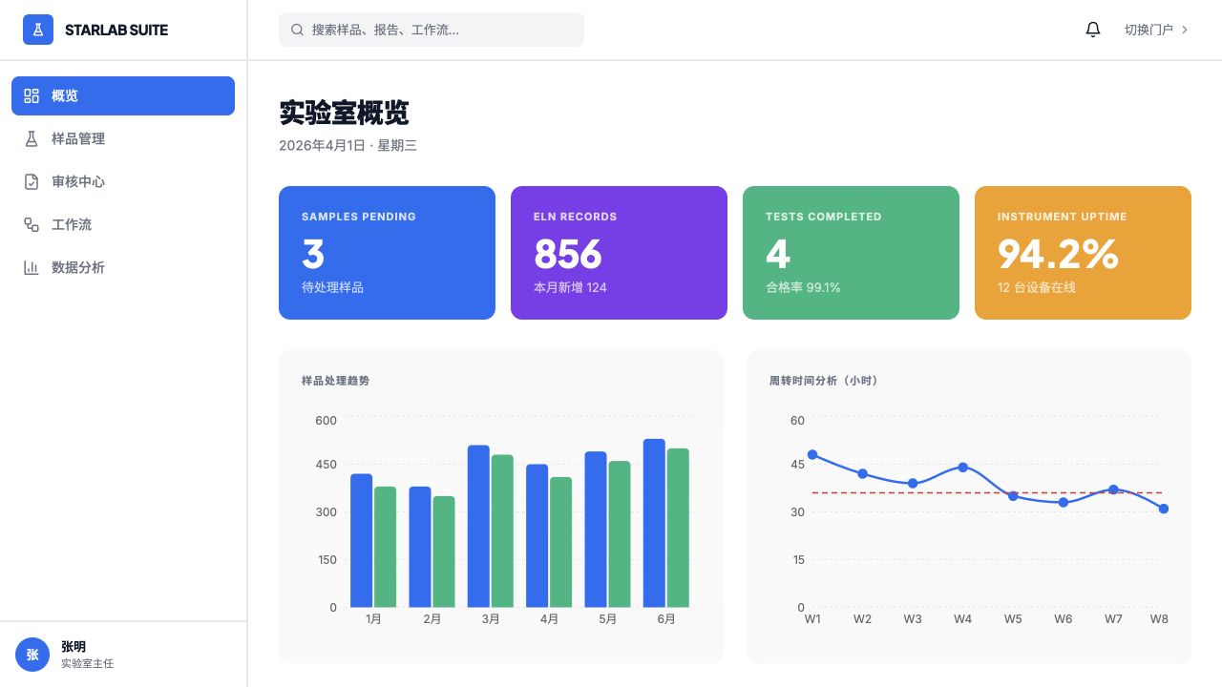This screenshot has height=687, width=1222.
Task: Click the magnifier icon in search bar
Action: (297, 30)
